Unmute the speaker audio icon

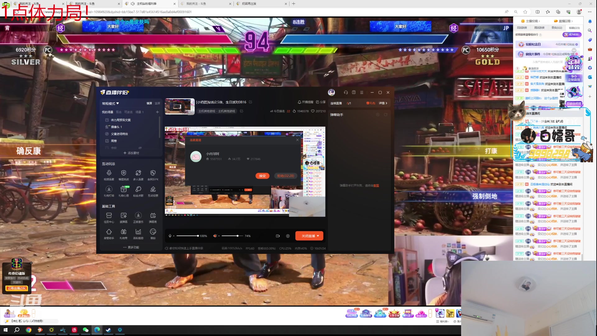coord(215,236)
